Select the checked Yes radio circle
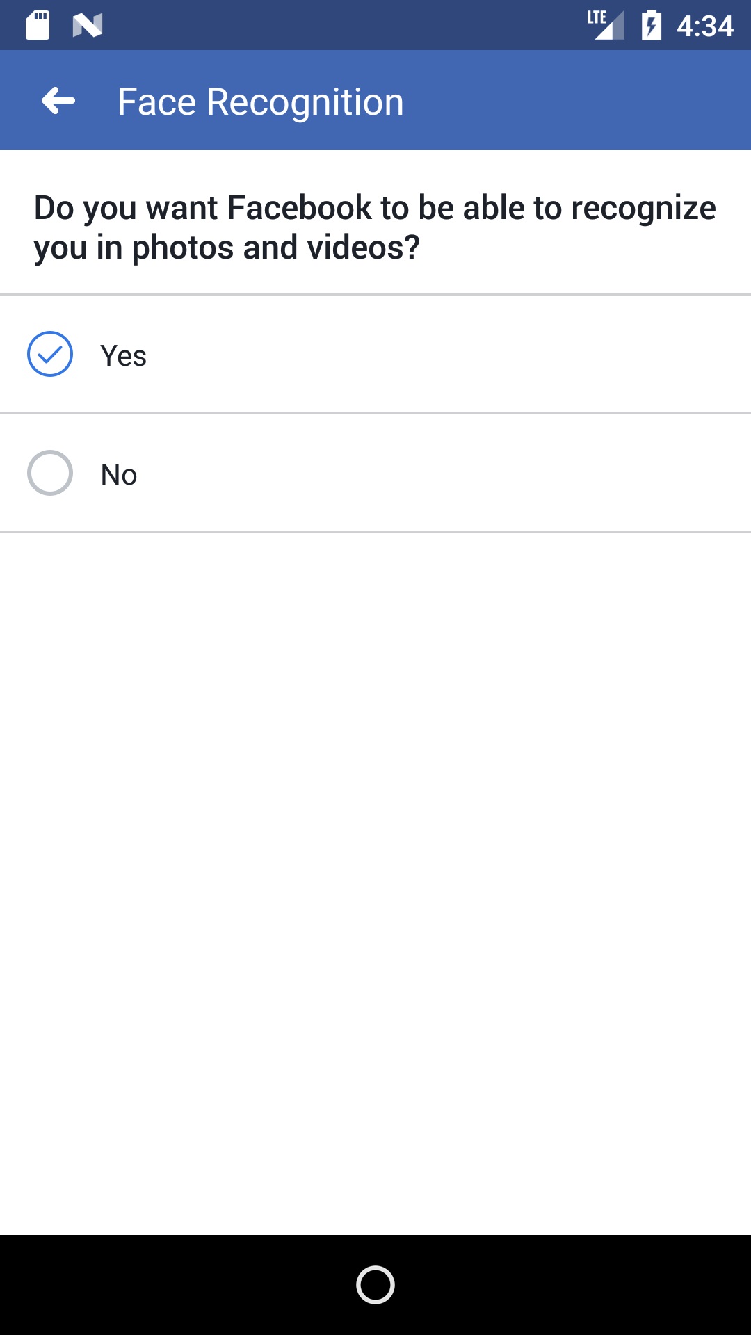751x1335 pixels. (50, 355)
